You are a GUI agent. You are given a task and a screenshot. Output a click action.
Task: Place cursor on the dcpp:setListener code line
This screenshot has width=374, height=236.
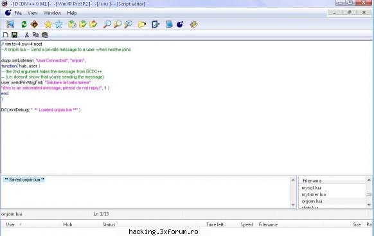43,60
